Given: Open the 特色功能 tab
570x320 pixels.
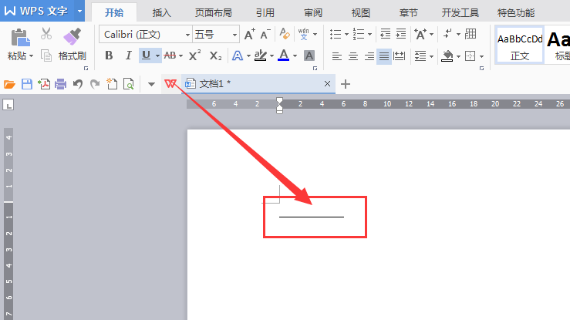Looking at the screenshot, I should 516,12.
